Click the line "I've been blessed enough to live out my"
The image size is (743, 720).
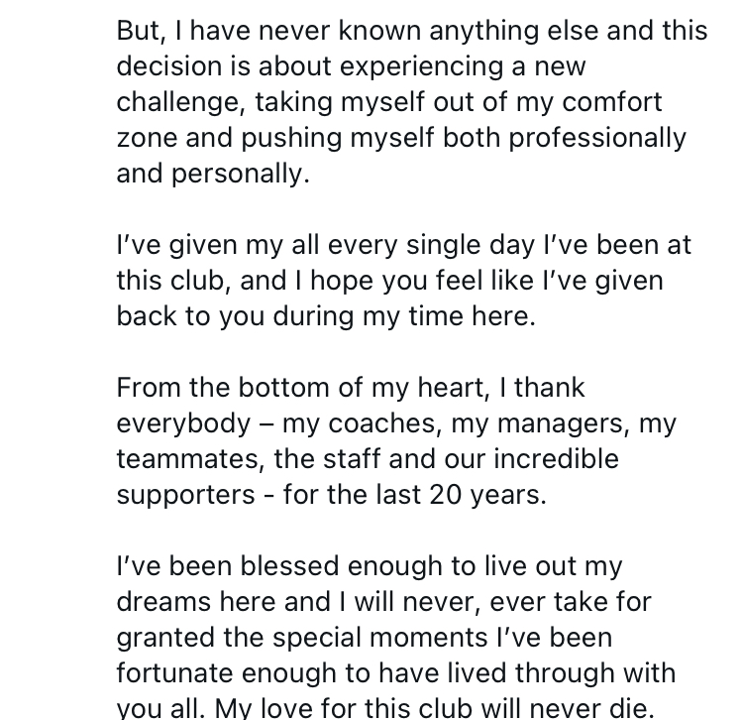(x=370, y=566)
